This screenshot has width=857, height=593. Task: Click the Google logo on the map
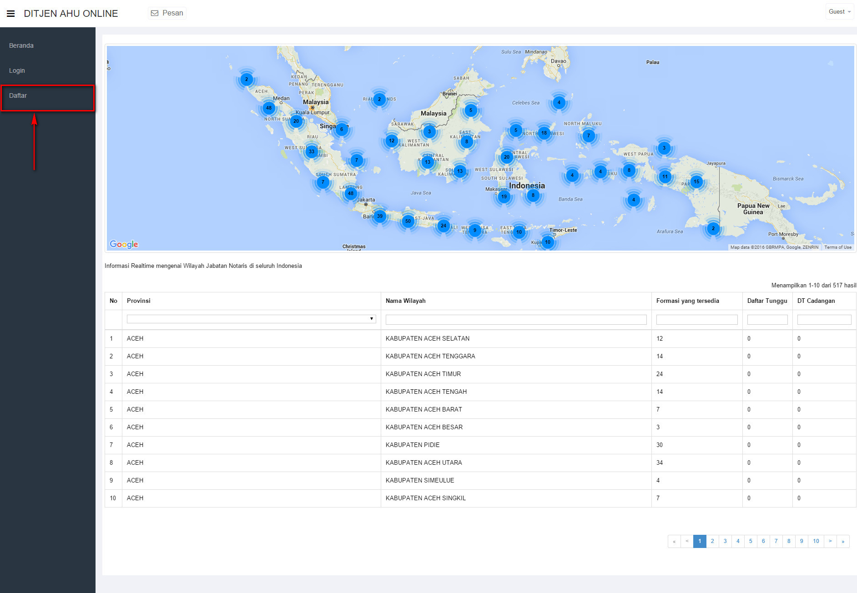[124, 244]
